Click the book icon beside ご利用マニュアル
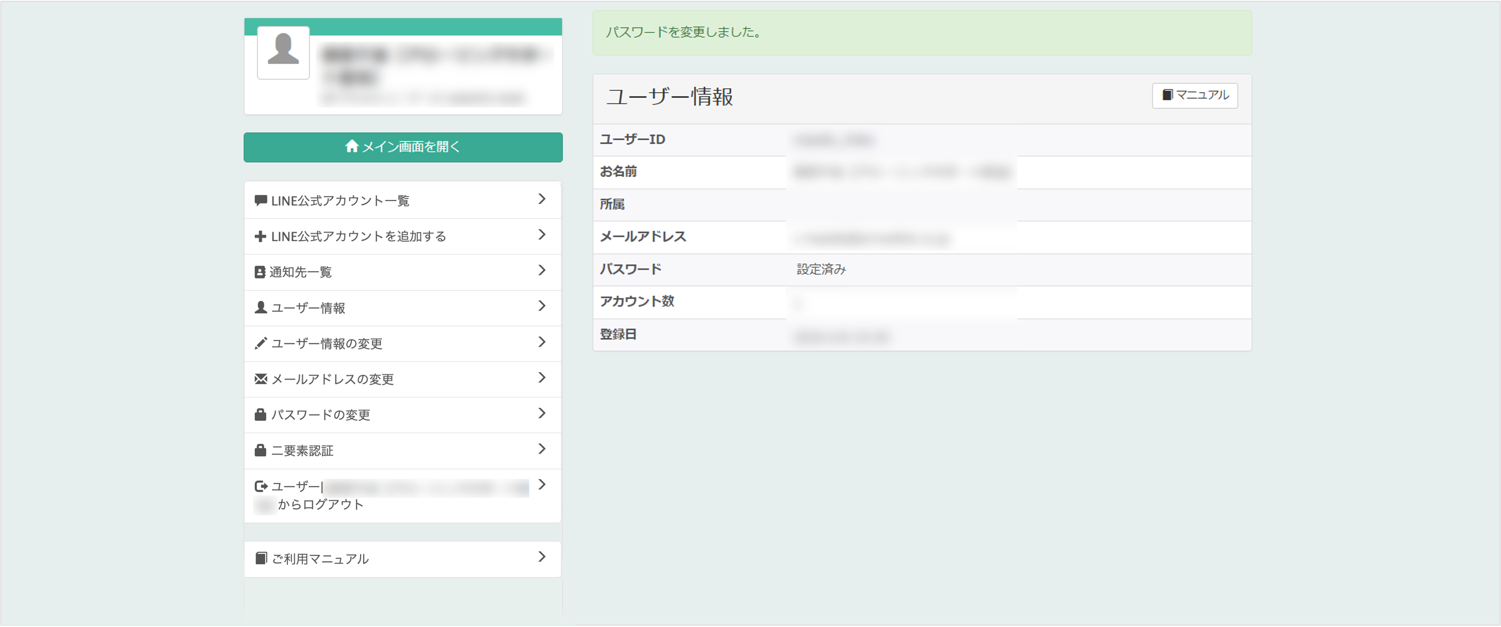Screen dimensions: 1501x627 coord(261,558)
